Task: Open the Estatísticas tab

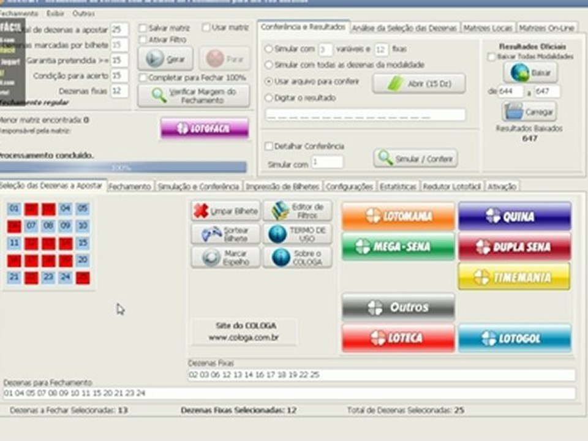Action: 398,186
